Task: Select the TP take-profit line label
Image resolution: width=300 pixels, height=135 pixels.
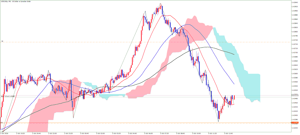Action: tap(2, 41)
